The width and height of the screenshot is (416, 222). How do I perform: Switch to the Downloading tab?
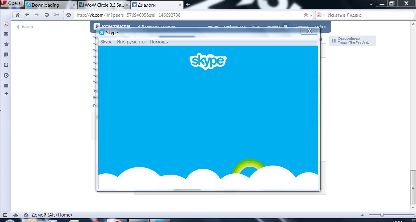pos(51,5)
